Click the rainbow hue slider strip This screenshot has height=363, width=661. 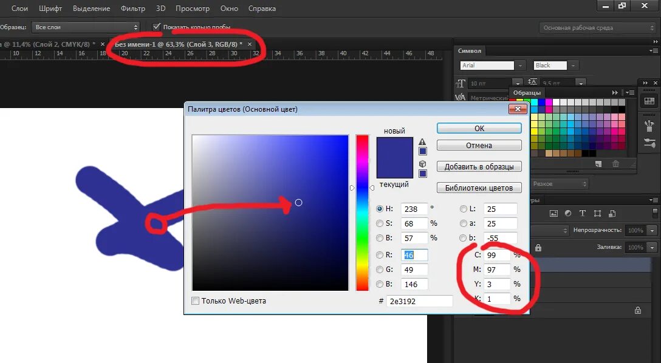[x=362, y=212]
